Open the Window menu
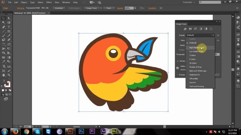This screenshot has width=241, height=135. point(66,2)
